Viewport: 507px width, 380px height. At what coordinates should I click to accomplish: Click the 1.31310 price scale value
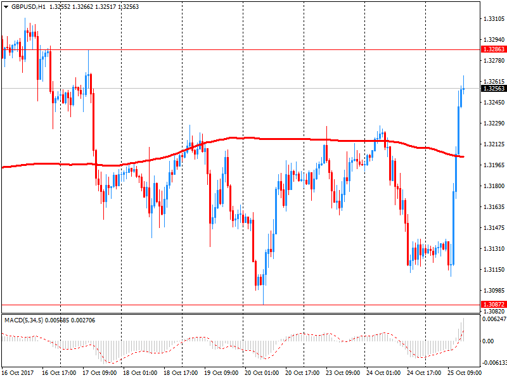tap(494, 249)
